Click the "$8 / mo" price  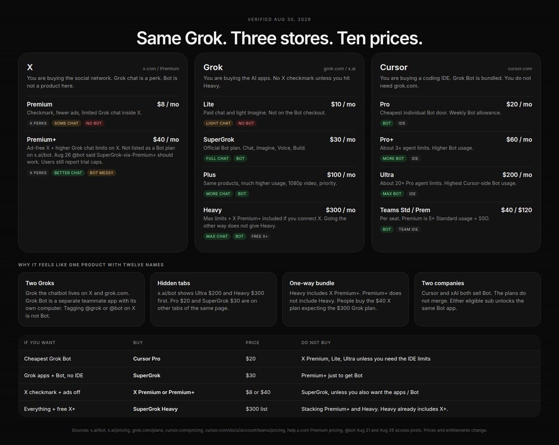168,104
